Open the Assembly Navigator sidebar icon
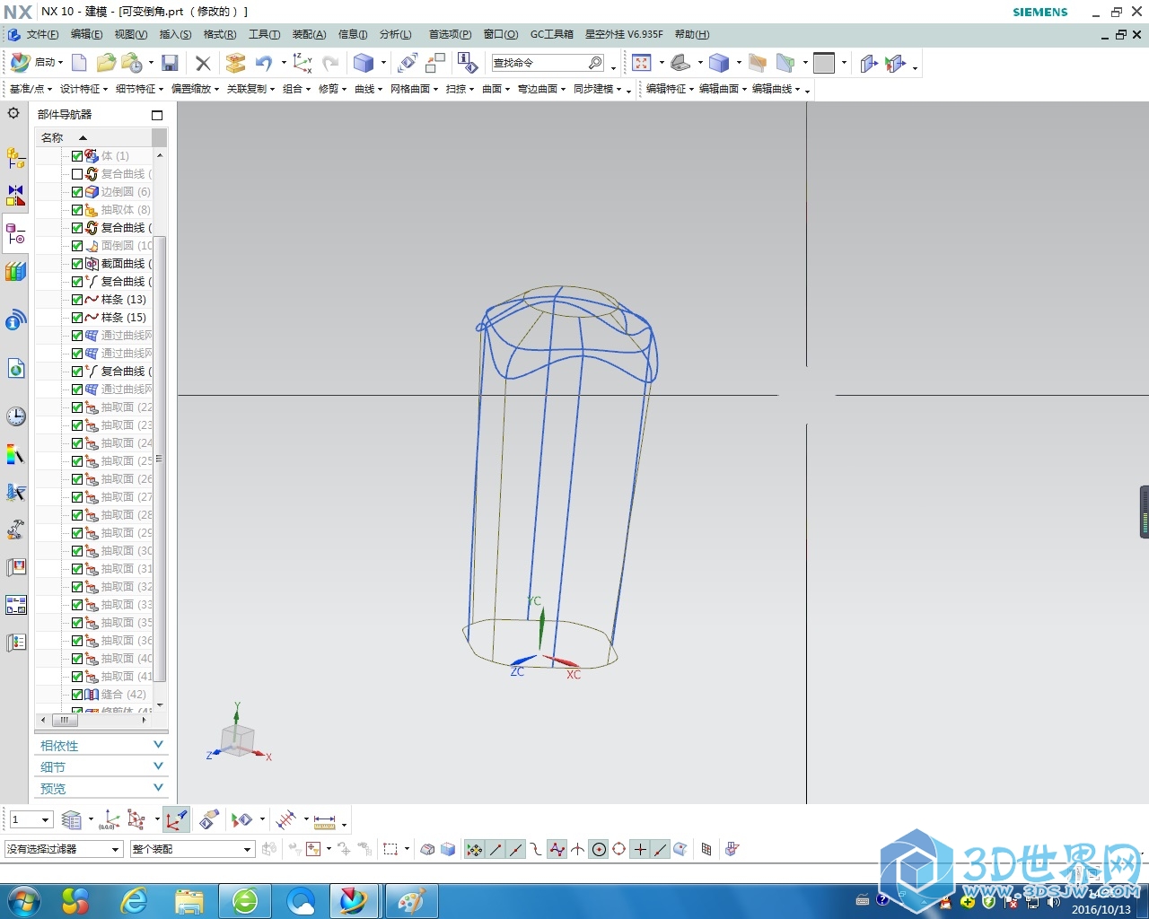Screen dimensions: 1149x919 point(15,159)
